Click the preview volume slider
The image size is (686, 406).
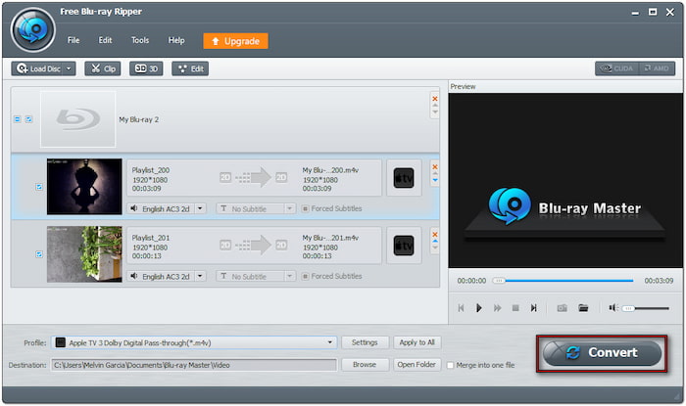(x=645, y=308)
